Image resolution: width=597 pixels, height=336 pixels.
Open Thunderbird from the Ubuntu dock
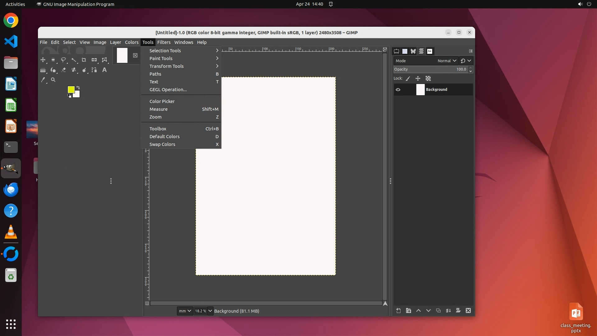click(11, 190)
